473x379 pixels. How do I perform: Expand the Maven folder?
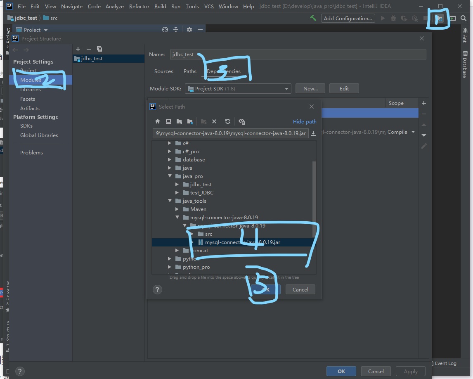click(177, 209)
